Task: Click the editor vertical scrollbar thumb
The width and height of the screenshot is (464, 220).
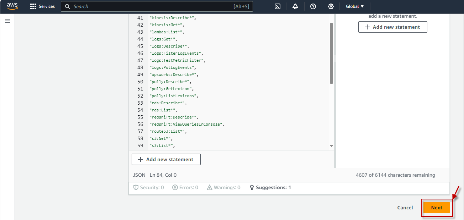Action: click(331, 53)
